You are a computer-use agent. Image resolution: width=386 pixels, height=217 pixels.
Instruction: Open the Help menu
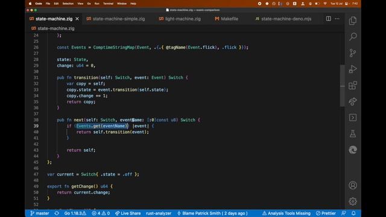tap(133, 4)
